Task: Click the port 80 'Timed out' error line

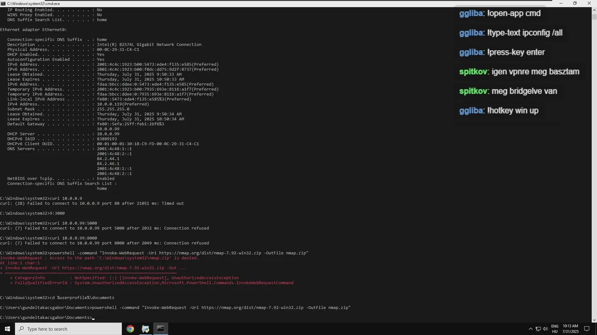Action: [x=92, y=203]
